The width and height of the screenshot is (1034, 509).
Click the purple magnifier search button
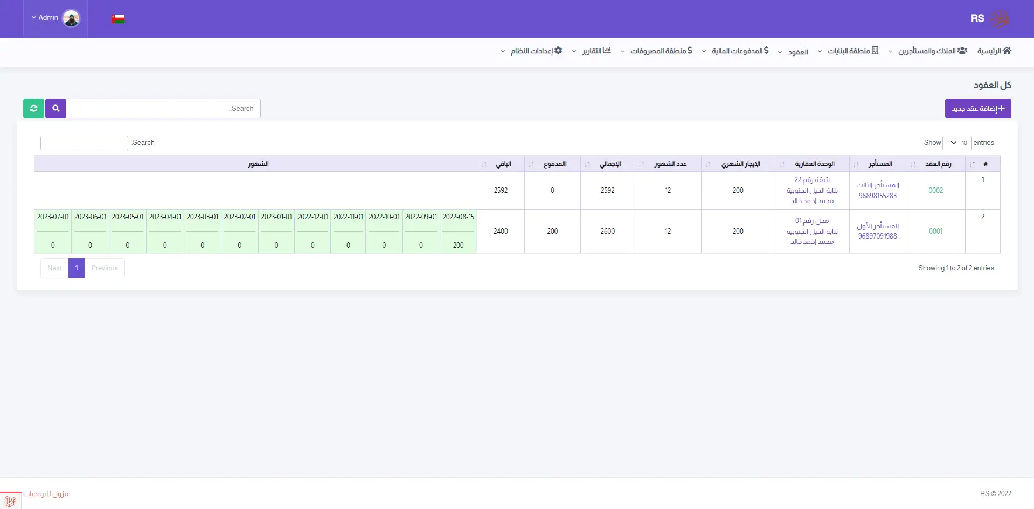click(x=56, y=108)
